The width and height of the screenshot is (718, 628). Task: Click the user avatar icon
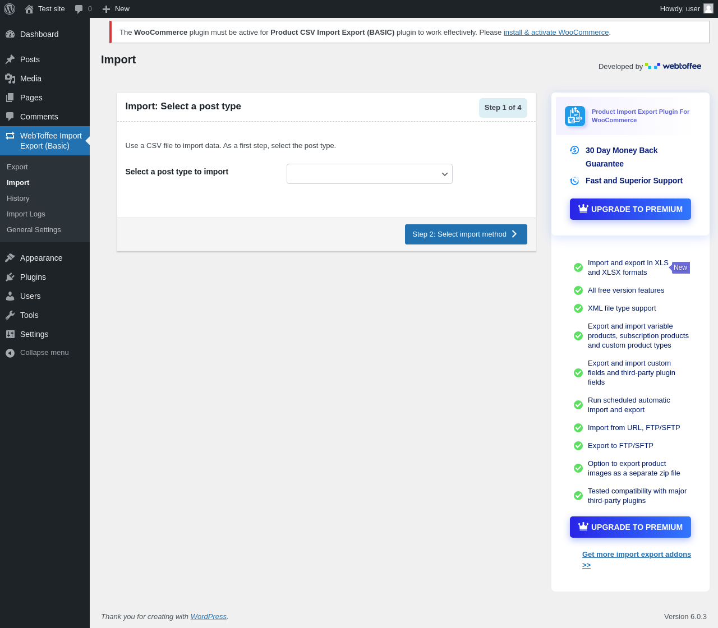708,8
